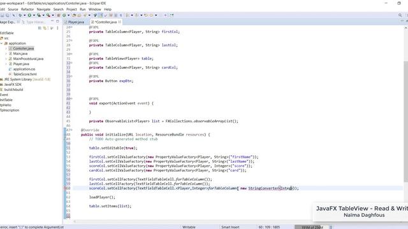
Task: Open the New Java Class dropdown arrow
Action: tap(68, 15)
